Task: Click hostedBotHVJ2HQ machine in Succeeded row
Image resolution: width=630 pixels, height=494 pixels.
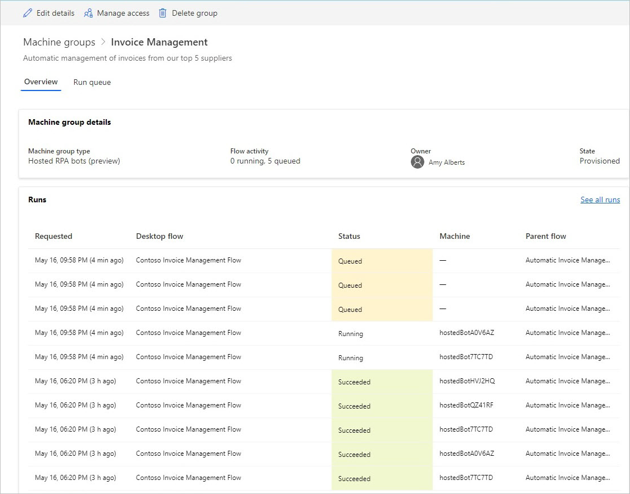Action: pos(467,381)
